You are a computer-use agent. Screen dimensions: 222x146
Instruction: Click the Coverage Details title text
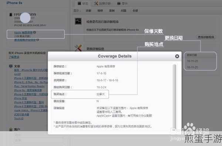click(115, 56)
